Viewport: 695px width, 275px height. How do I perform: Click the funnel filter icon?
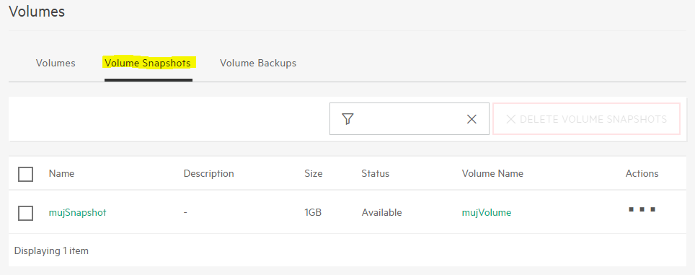tap(348, 119)
